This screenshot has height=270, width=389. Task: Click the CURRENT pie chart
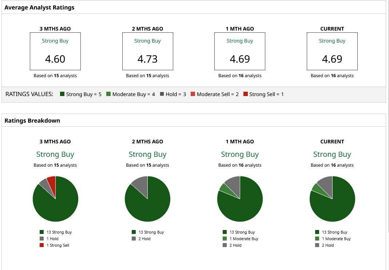click(x=332, y=199)
